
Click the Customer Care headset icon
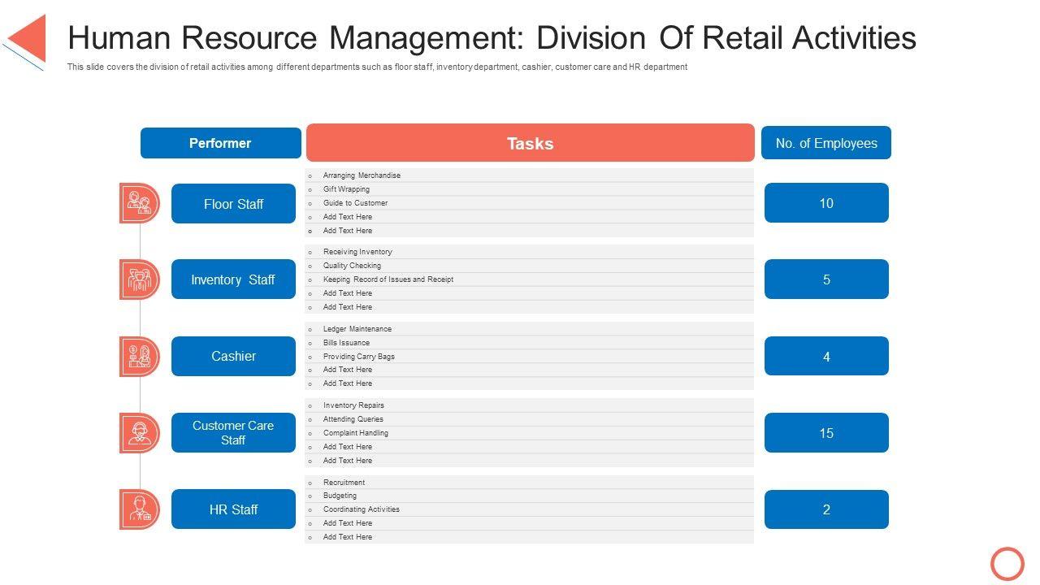click(139, 433)
